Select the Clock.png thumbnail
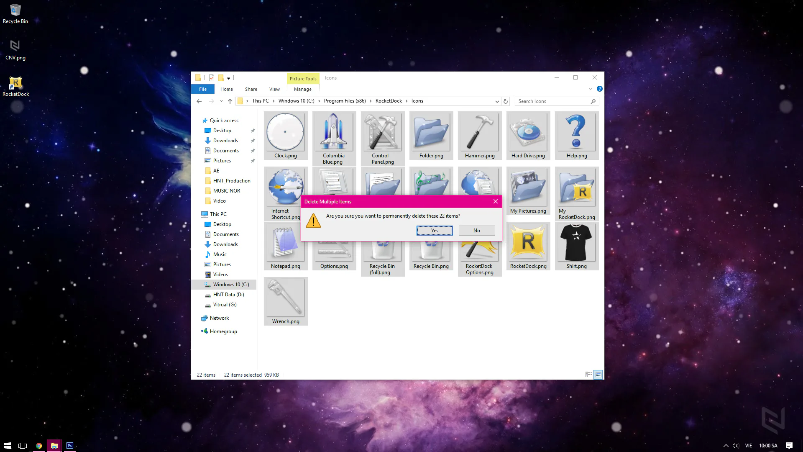 tap(286, 136)
